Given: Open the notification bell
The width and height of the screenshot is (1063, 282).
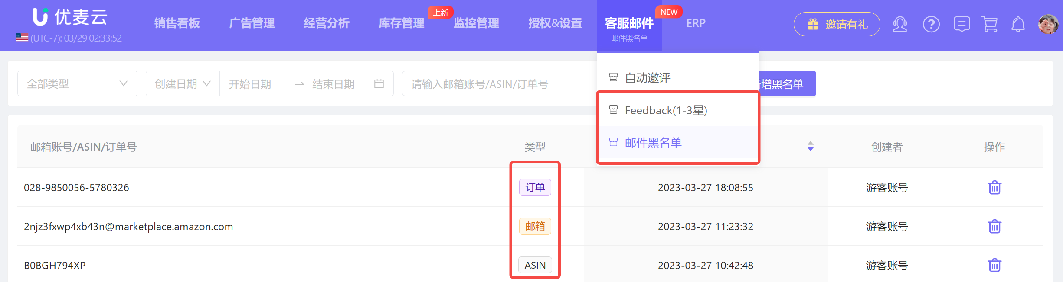Looking at the screenshot, I should tap(1018, 24).
